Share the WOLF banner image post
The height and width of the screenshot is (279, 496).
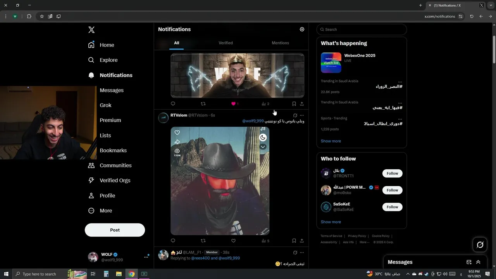302,103
